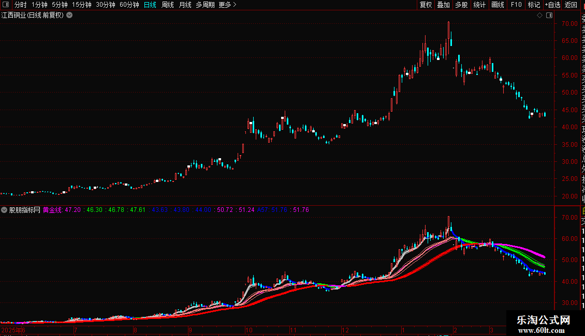Click the 2025年6 date axis marker
This screenshot has width=585, height=336.
[13, 330]
